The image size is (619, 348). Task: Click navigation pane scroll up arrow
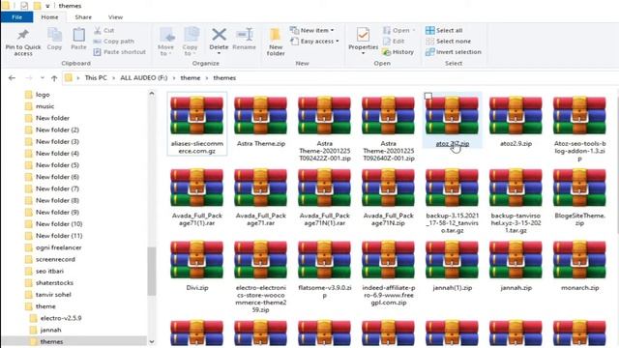(x=152, y=94)
